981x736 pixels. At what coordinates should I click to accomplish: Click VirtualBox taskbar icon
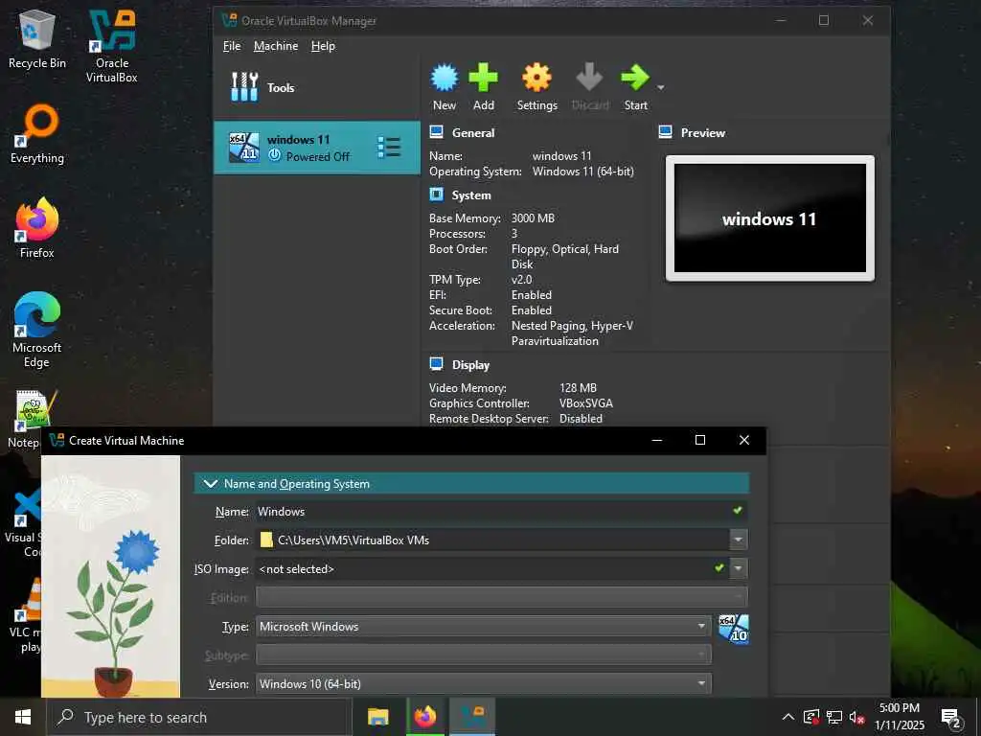click(x=472, y=717)
